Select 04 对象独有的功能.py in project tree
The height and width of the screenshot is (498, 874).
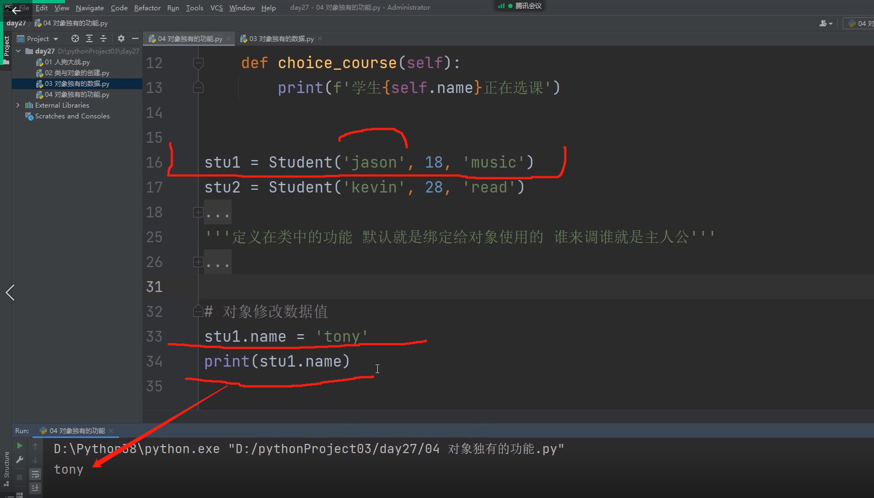pos(73,95)
